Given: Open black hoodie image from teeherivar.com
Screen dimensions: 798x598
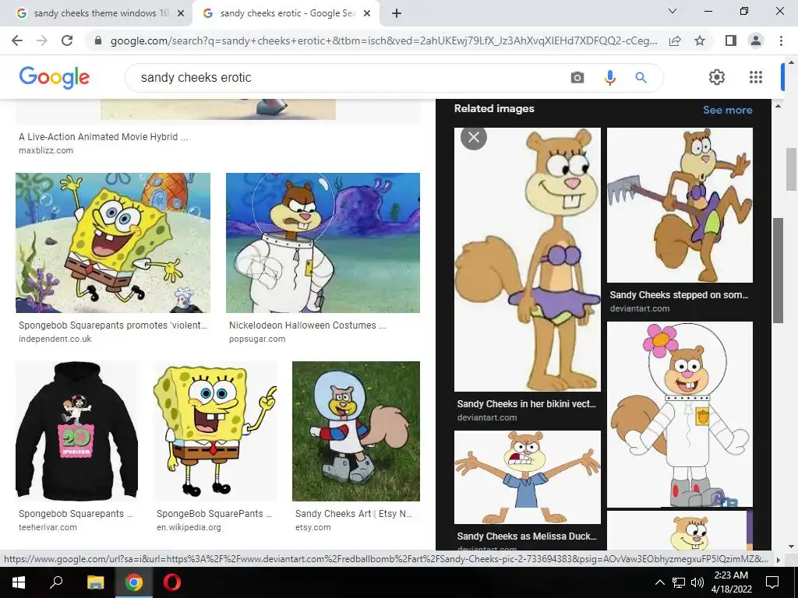Looking at the screenshot, I should coord(76,431).
